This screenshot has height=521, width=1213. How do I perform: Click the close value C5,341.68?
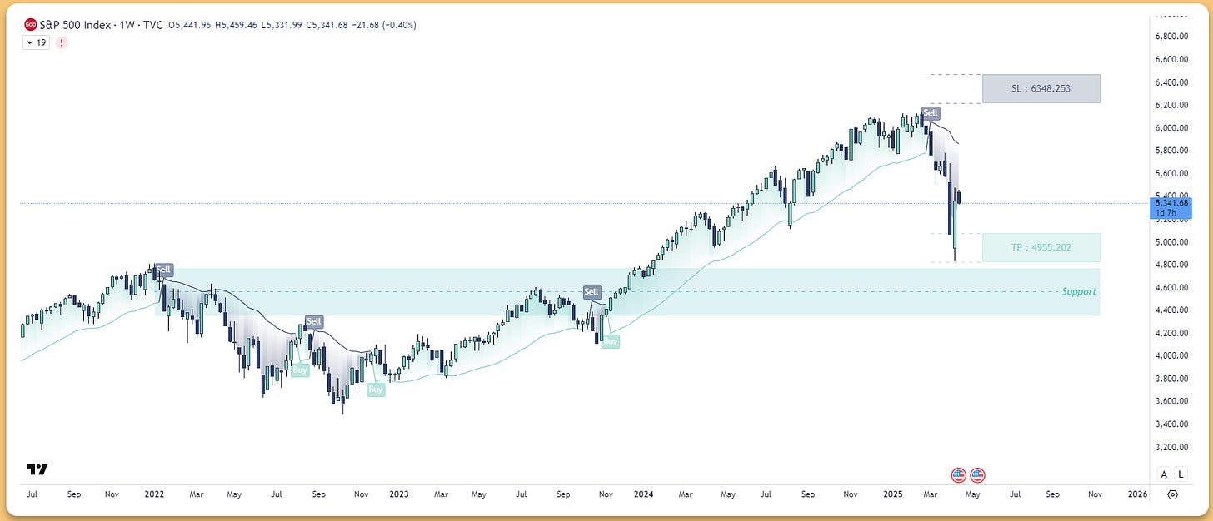coord(328,25)
